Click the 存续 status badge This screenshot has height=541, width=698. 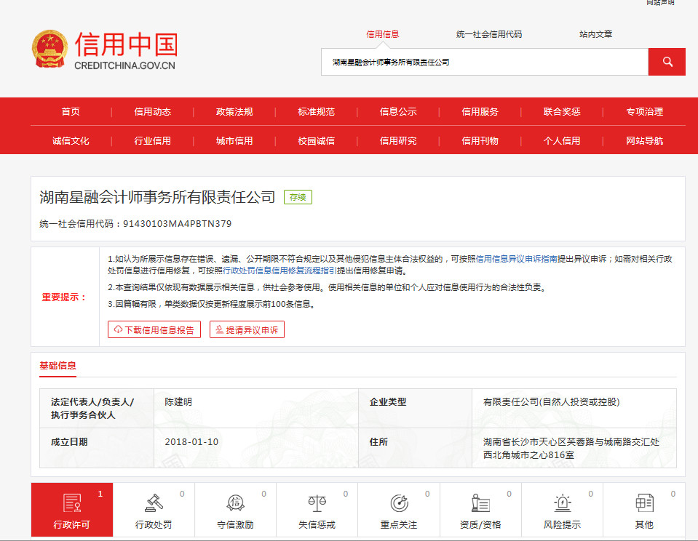[298, 197]
